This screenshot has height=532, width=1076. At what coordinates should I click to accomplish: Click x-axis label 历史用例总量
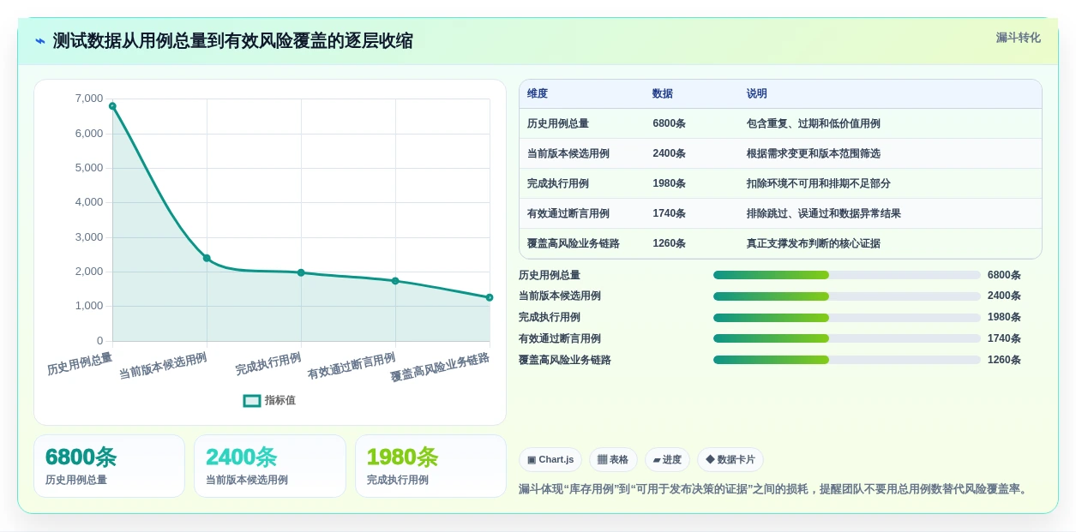tap(80, 364)
